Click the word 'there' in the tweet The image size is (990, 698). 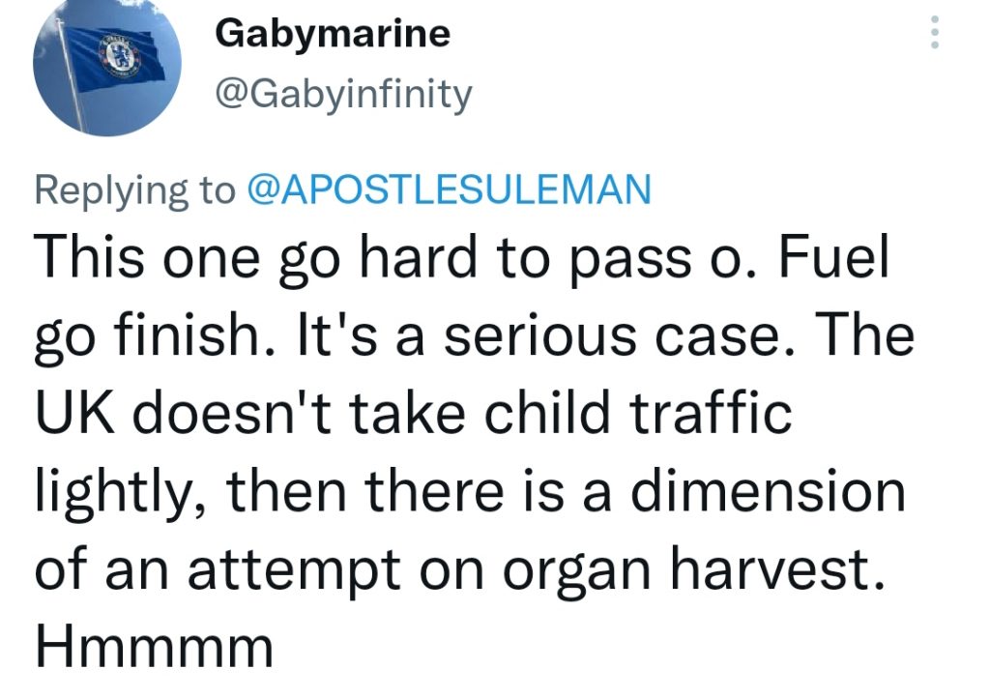pos(434,490)
